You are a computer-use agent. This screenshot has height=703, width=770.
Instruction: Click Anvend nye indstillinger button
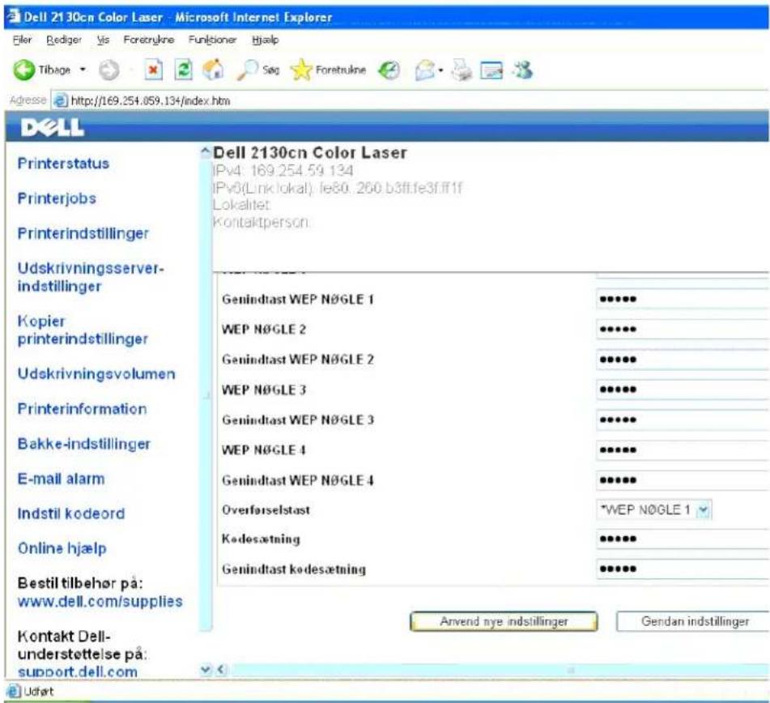(x=504, y=621)
